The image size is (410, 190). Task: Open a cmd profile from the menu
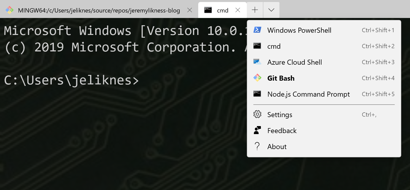click(x=324, y=46)
